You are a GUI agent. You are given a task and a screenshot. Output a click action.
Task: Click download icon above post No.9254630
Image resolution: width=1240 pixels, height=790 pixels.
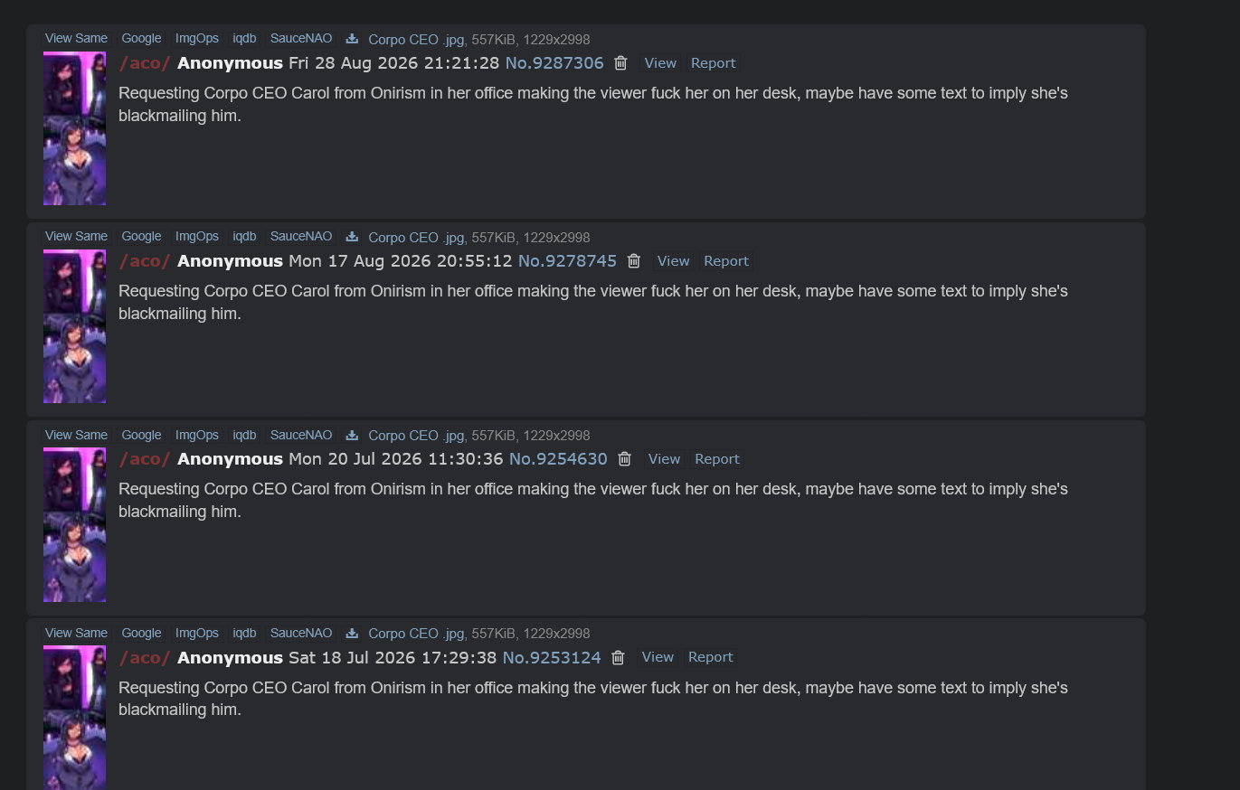[352, 435]
